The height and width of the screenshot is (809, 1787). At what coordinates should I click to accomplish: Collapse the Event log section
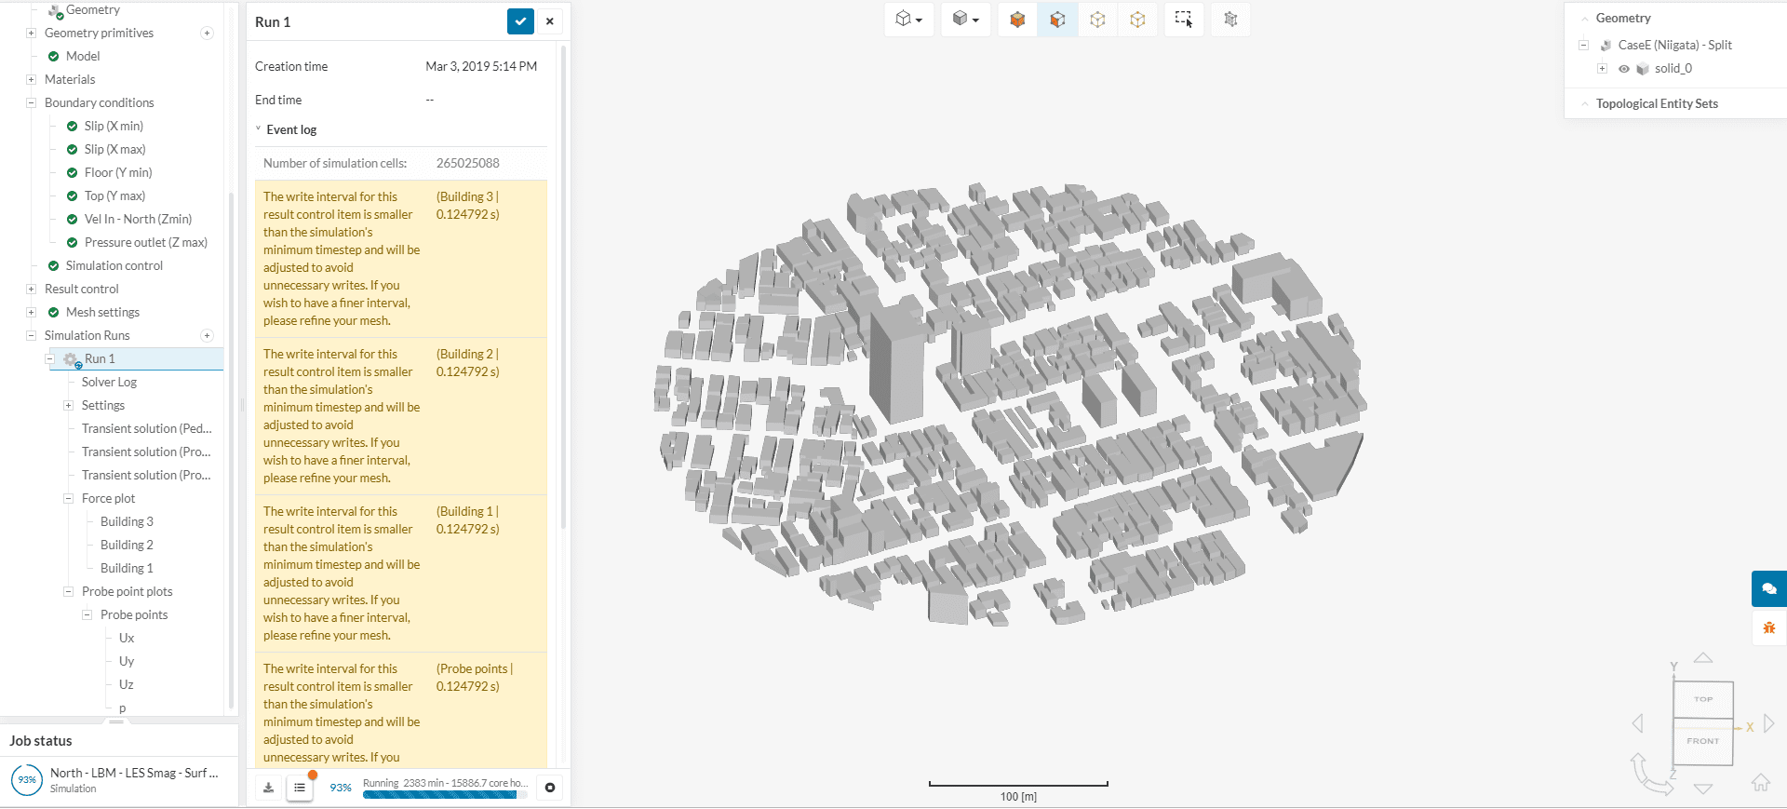click(x=259, y=129)
